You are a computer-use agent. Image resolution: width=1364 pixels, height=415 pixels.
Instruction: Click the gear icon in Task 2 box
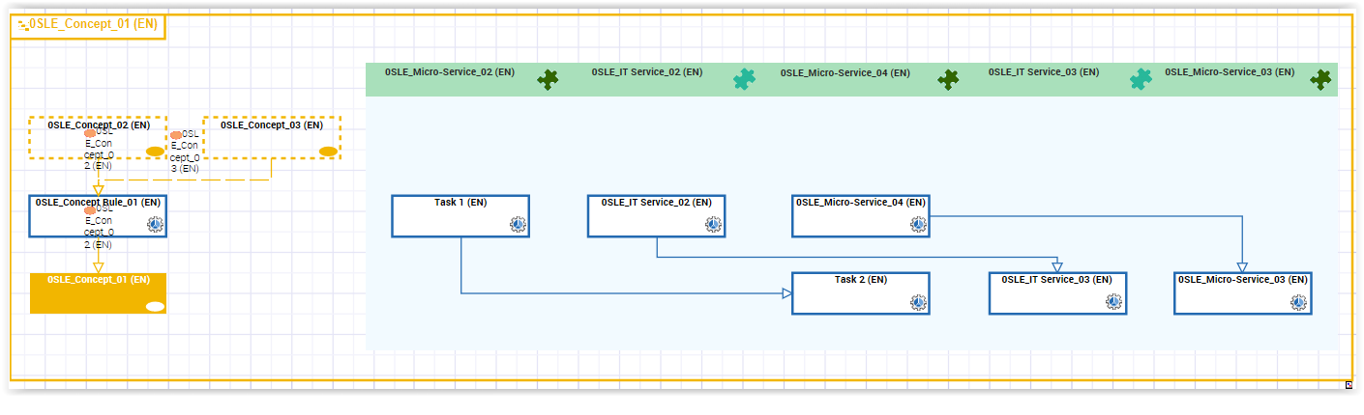[x=918, y=302]
